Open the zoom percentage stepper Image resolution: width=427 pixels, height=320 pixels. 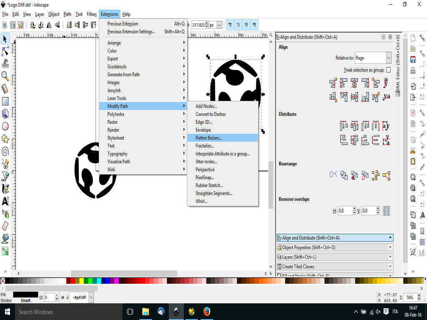point(419,297)
